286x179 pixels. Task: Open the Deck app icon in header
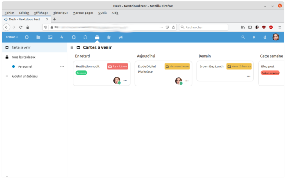coord(97,37)
